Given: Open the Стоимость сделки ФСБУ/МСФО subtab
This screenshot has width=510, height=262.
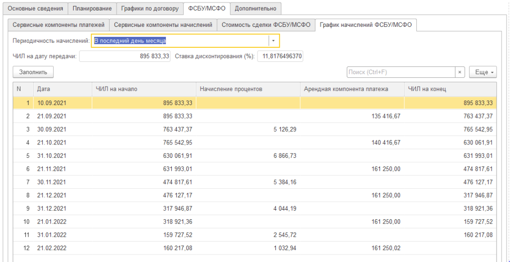Looking at the screenshot, I should [x=266, y=25].
